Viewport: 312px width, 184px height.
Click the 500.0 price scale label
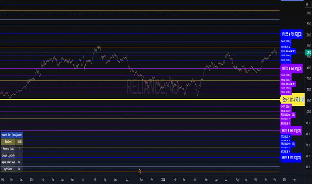[x=308, y=167]
